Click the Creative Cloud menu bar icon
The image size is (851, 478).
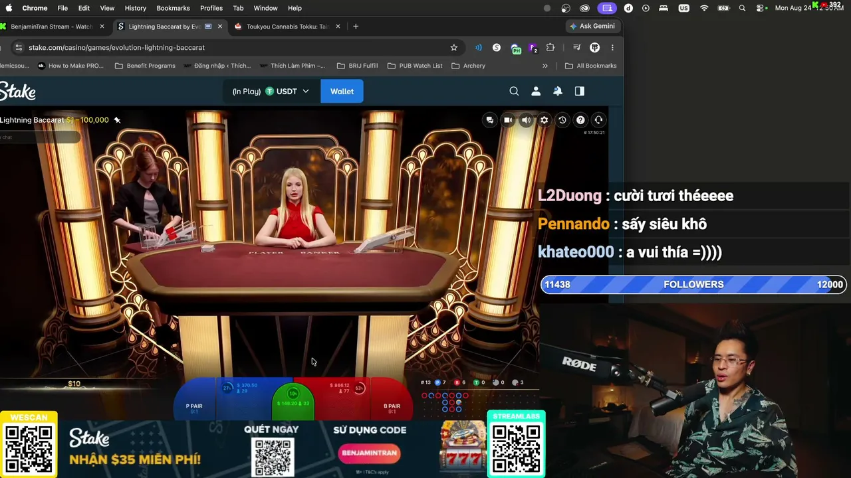coord(584,8)
